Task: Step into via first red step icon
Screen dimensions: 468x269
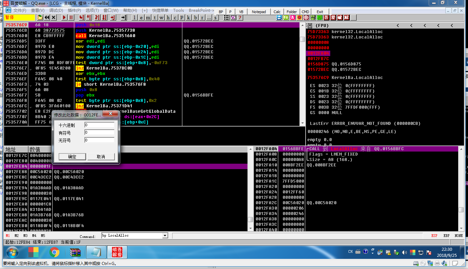Action: [82, 17]
